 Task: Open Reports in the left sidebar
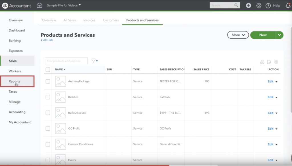tap(14, 81)
